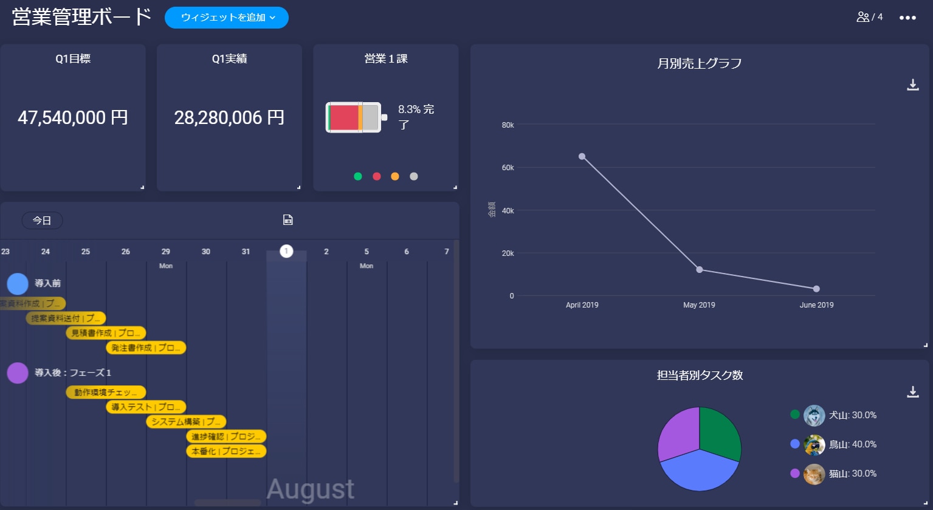The image size is (933, 510).
Task: Toggle the blue 鳥山 legend dot
Action: [x=795, y=444]
